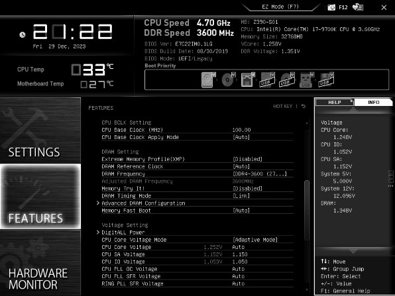Edit CPU SA Voltage value 1.150

pyautogui.click(x=240, y=254)
